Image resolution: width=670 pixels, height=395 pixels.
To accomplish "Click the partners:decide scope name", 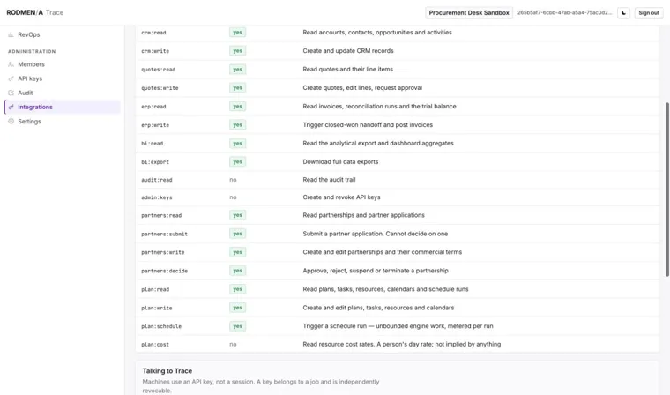I will tap(165, 271).
